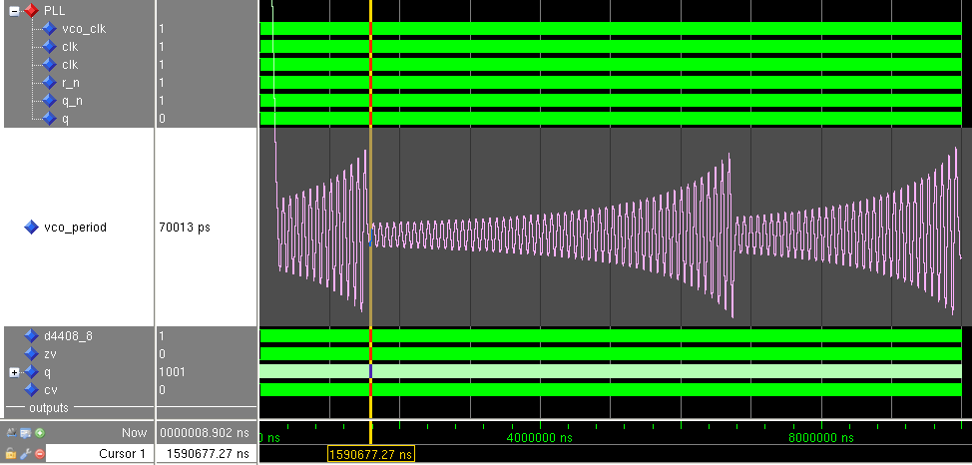Open cursor properties with the wrench icon
Screen dimensions: 972x465
[x=25, y=454]
